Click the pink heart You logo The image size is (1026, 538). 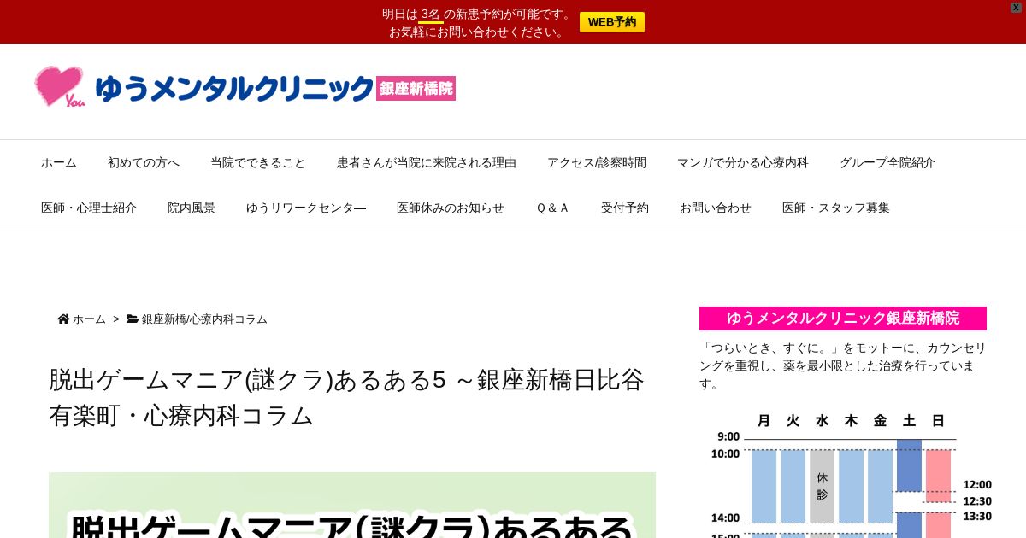(60, 87)
